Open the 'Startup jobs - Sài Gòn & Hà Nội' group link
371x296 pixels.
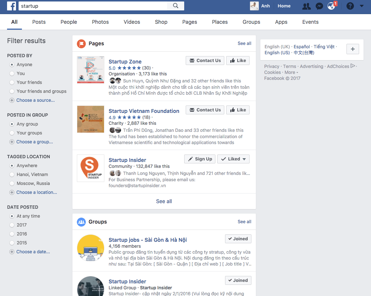(147, 240)
